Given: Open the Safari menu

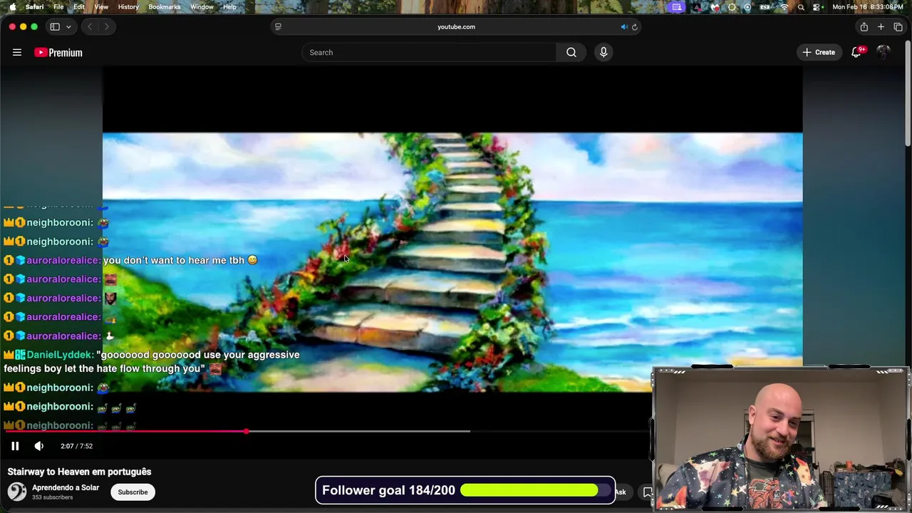Looking at the screenshot, I should (x=34, y=7).
